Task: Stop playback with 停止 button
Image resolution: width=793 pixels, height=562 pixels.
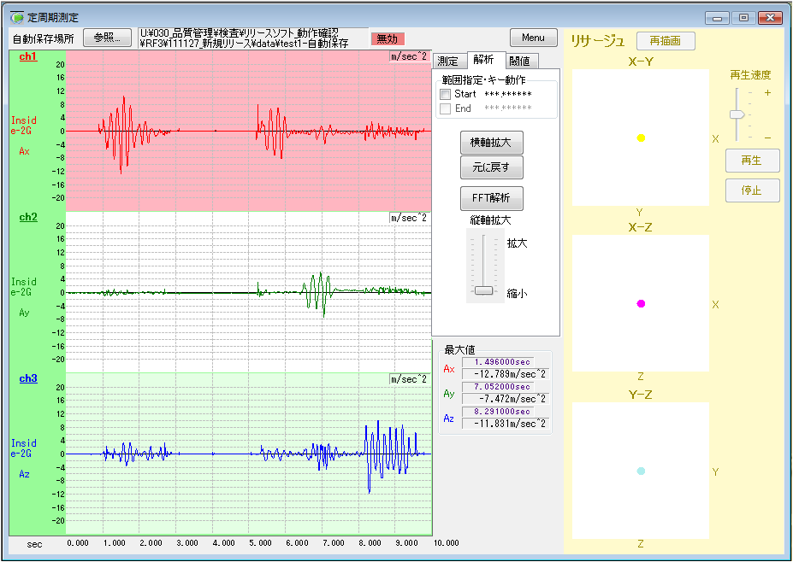Action: (x=752, y=190)
